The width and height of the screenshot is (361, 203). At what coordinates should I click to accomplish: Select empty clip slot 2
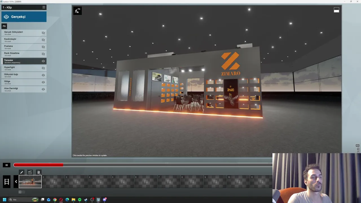53,182
